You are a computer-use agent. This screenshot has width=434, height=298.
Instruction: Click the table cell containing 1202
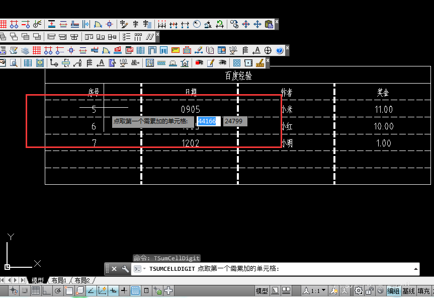(190, 143)
